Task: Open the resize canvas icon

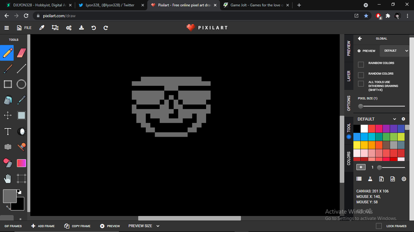Action: click(x=55, y=28)
